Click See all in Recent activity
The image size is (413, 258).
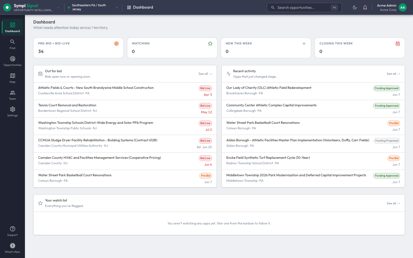point(393,74)
